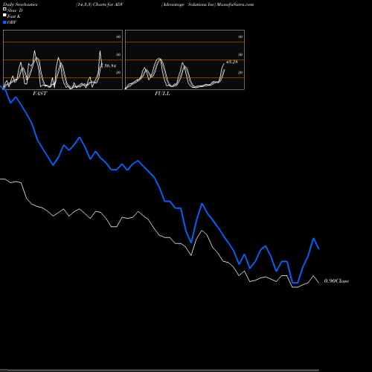Open the FAST stochastic mini chart
Image resolution: width=372 pixels, height=372 pixels.
click(x=62, y=60)
